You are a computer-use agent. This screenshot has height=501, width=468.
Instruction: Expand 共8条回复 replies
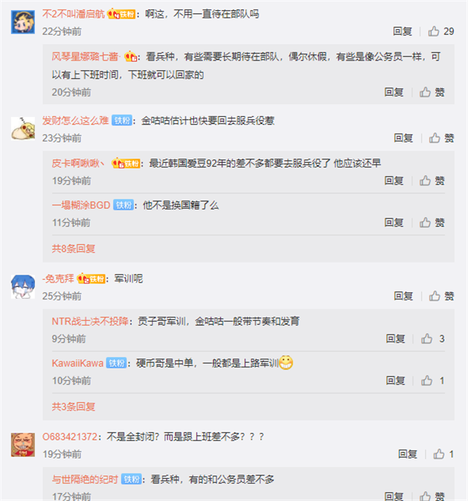(74, 248)
